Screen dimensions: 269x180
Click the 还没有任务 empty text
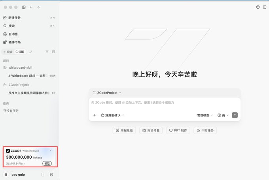tap(11, 111)
